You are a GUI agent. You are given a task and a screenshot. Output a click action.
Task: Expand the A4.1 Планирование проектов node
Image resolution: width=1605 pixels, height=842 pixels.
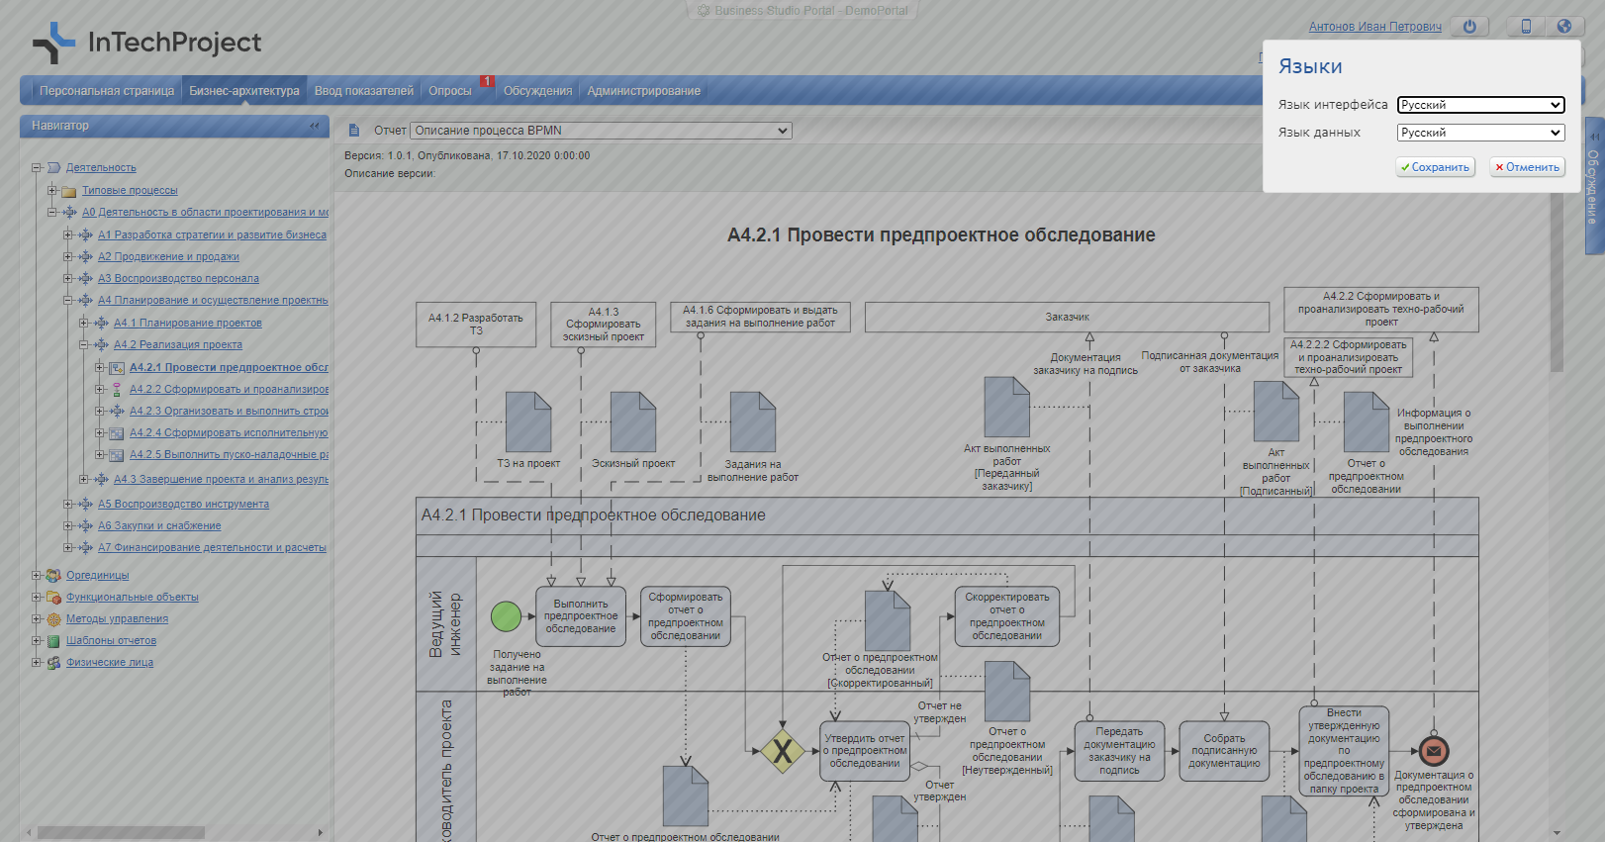[x=84, y=323]
